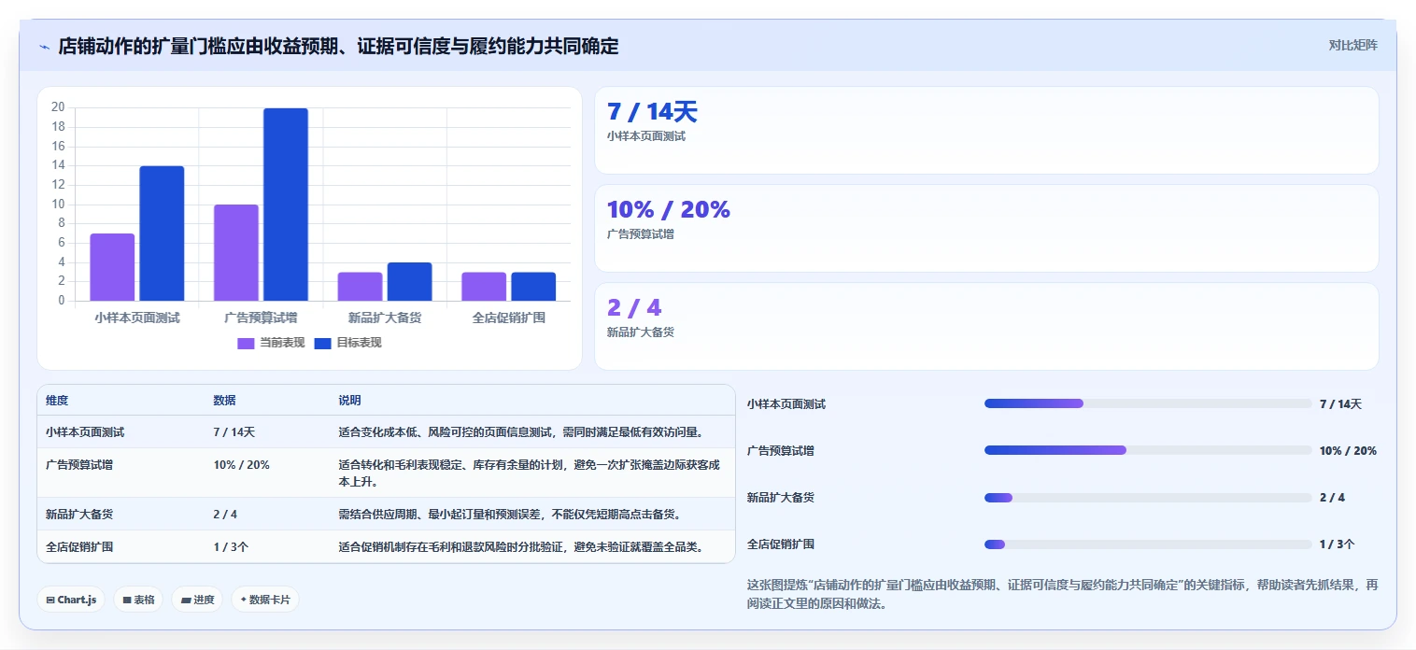
Task: Click the purple 新品扩大备货 chart bar
Action: (x=361, y=287)
